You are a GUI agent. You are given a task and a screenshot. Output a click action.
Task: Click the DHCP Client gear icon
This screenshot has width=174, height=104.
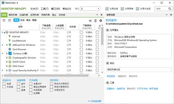point(10,62)
